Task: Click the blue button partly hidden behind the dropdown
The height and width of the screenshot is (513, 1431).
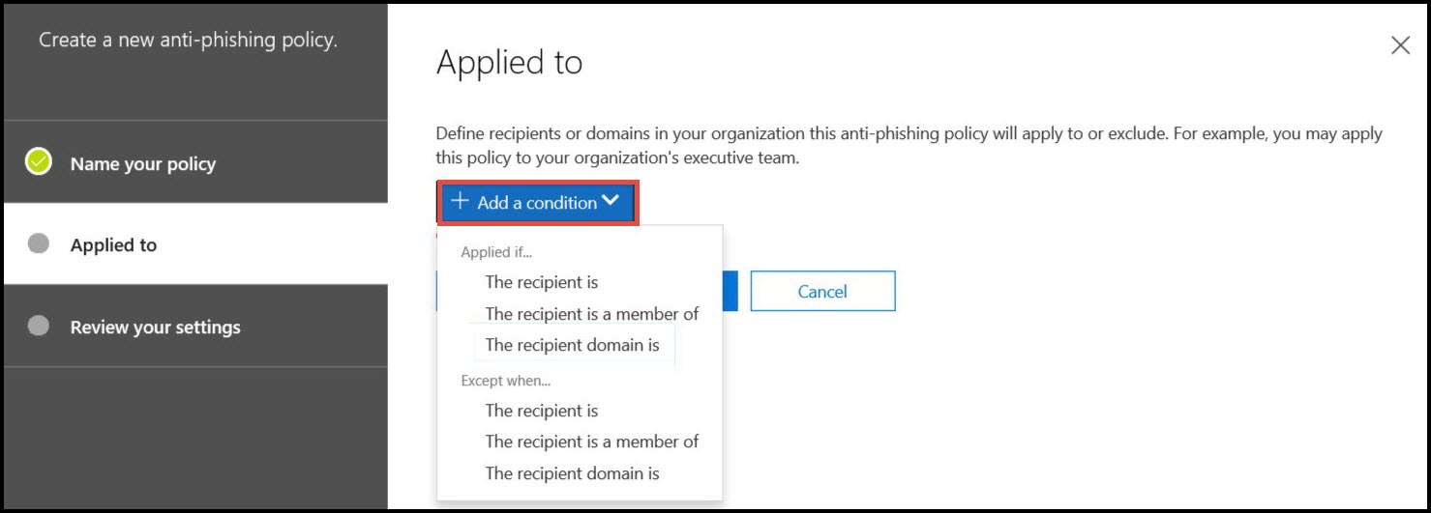Action: click(x=730, y=291)
